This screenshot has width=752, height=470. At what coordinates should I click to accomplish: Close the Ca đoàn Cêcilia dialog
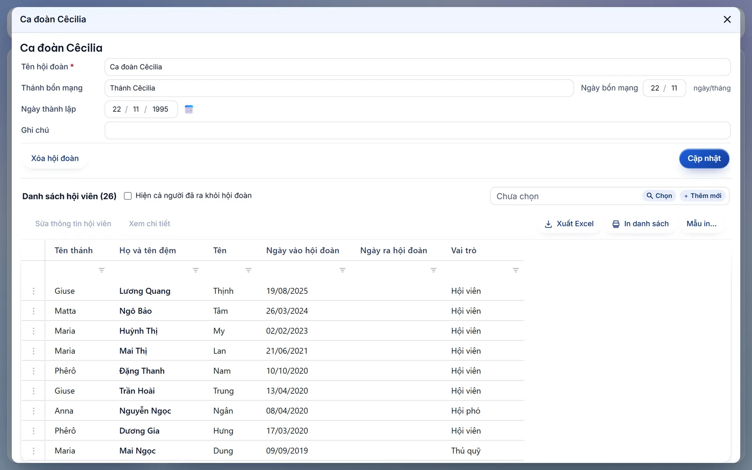tap(727, 19)
